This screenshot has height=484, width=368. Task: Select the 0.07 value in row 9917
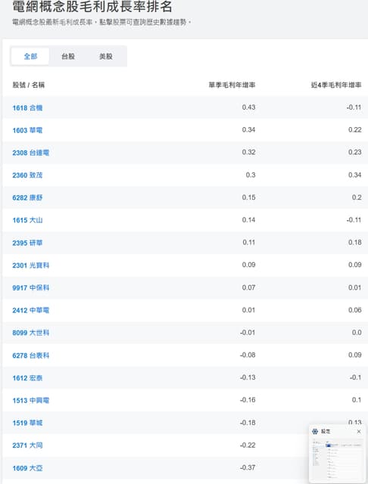pyautogui.click(x=248, y=287)
